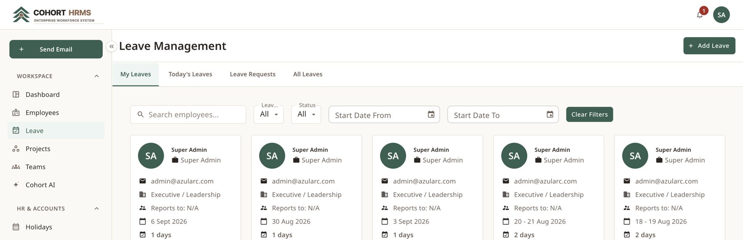Open the Status filter dropdown
Image resolution: width=743 pixels, height=240 pixels.
pos(306,114)
